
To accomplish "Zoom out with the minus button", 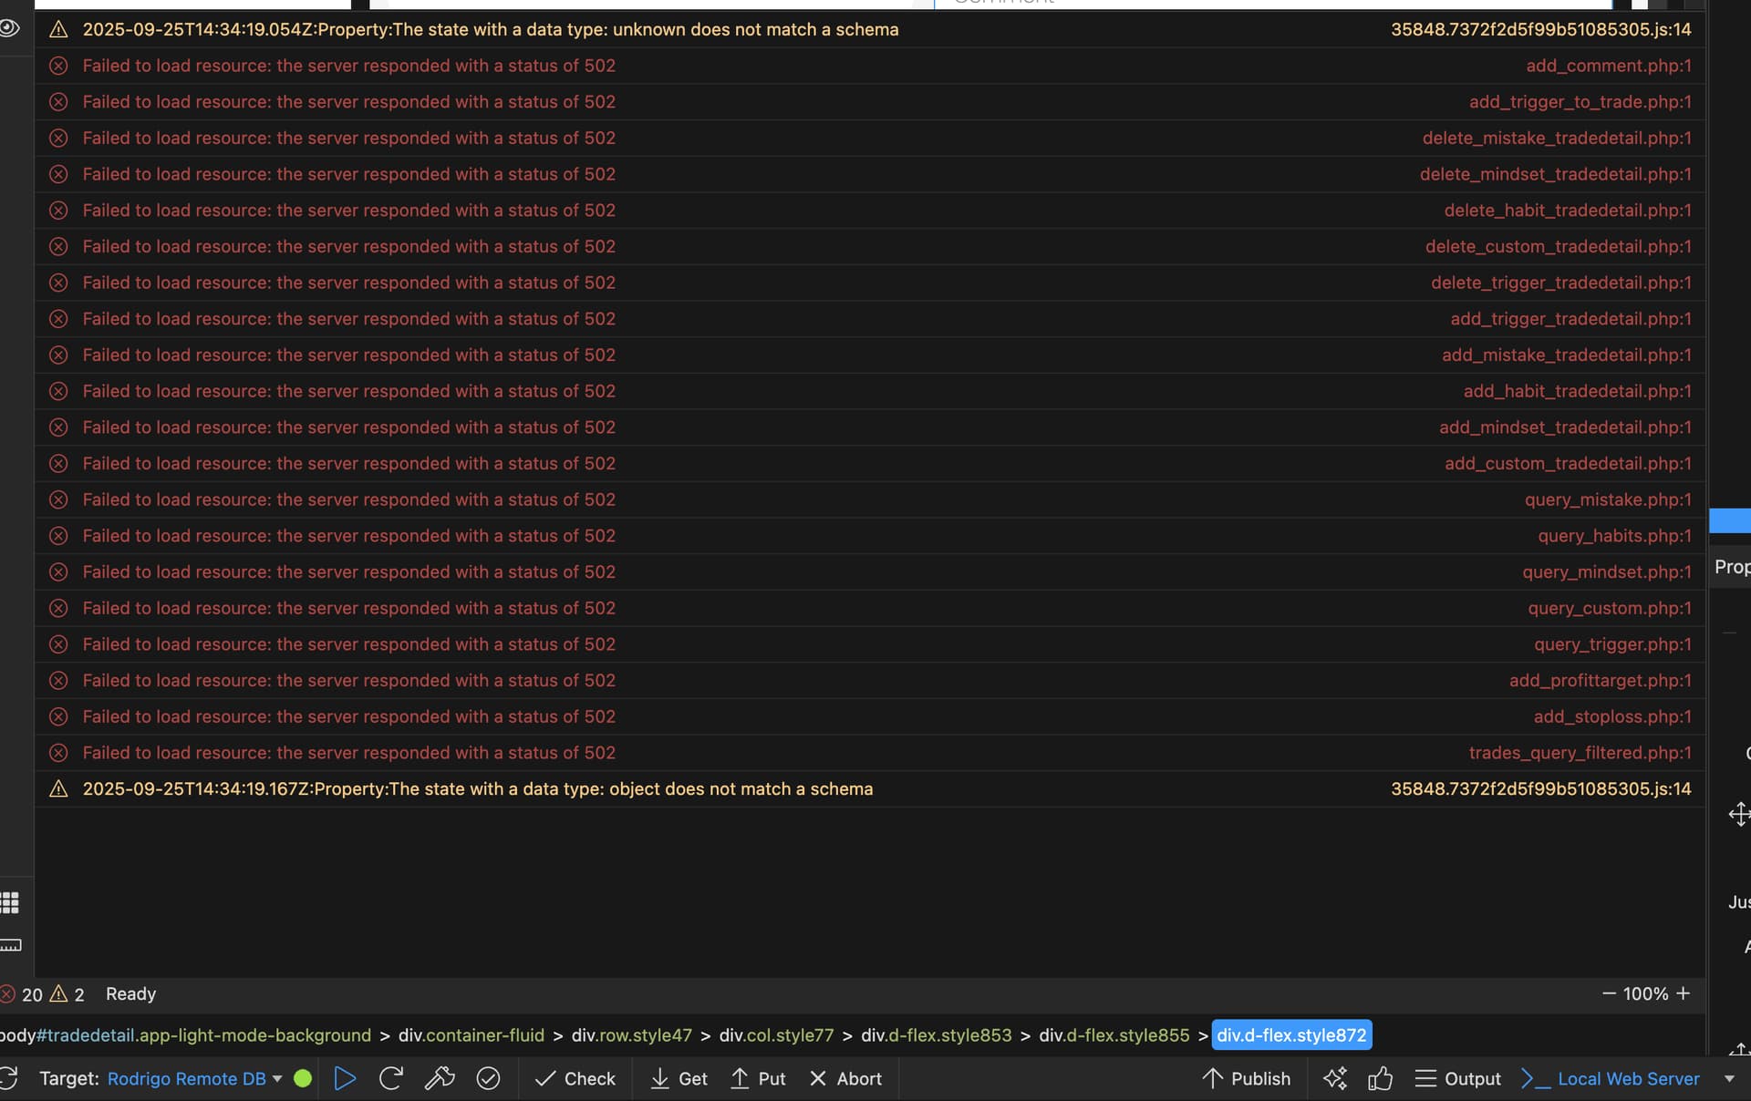I will coord(1609,993).
